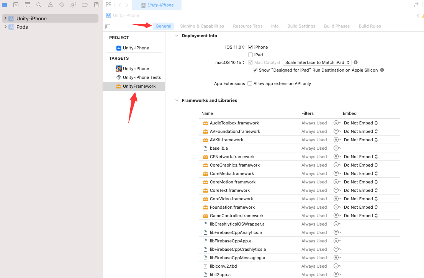Open Scale Interface to Match iPad dropdown
Screen dimensions: 424x278
[x=317, y=62]
